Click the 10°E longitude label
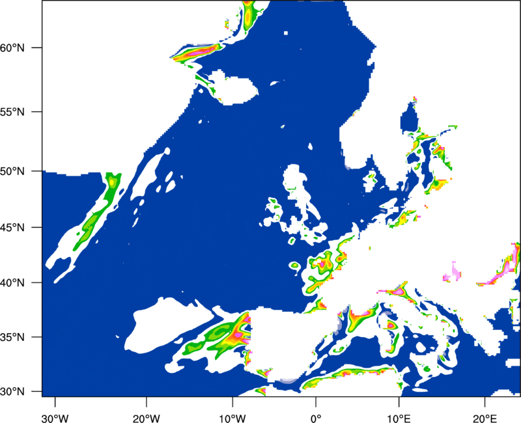Viewport: 521px width, 423px height. 399,418
